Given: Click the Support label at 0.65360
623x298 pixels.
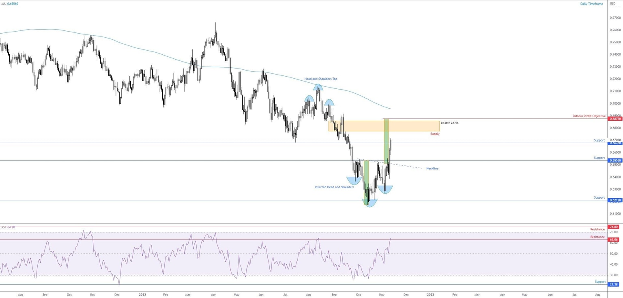Looking at the screenshot, I should pos(599,158).
